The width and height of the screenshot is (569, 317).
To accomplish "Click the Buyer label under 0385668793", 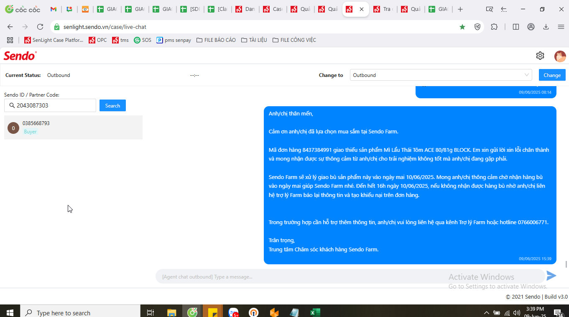I will tap(31, 132).
